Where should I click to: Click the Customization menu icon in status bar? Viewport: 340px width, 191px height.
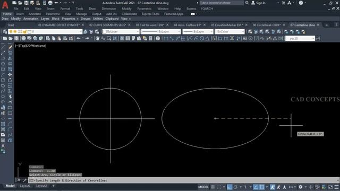point(336,187)
